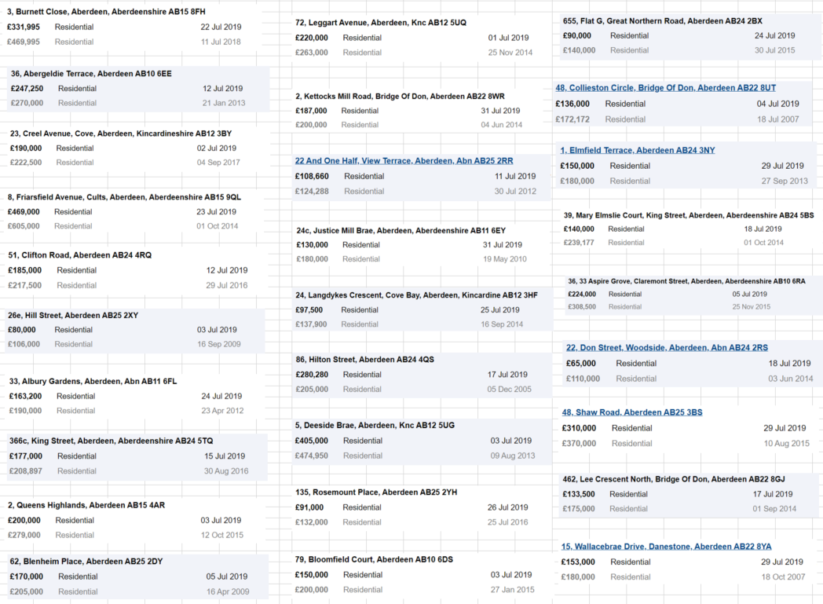Click the 62, Blenheim Place address
This screenshot has height=604, width=823.
pyautogui.click(x=86, y=562)
